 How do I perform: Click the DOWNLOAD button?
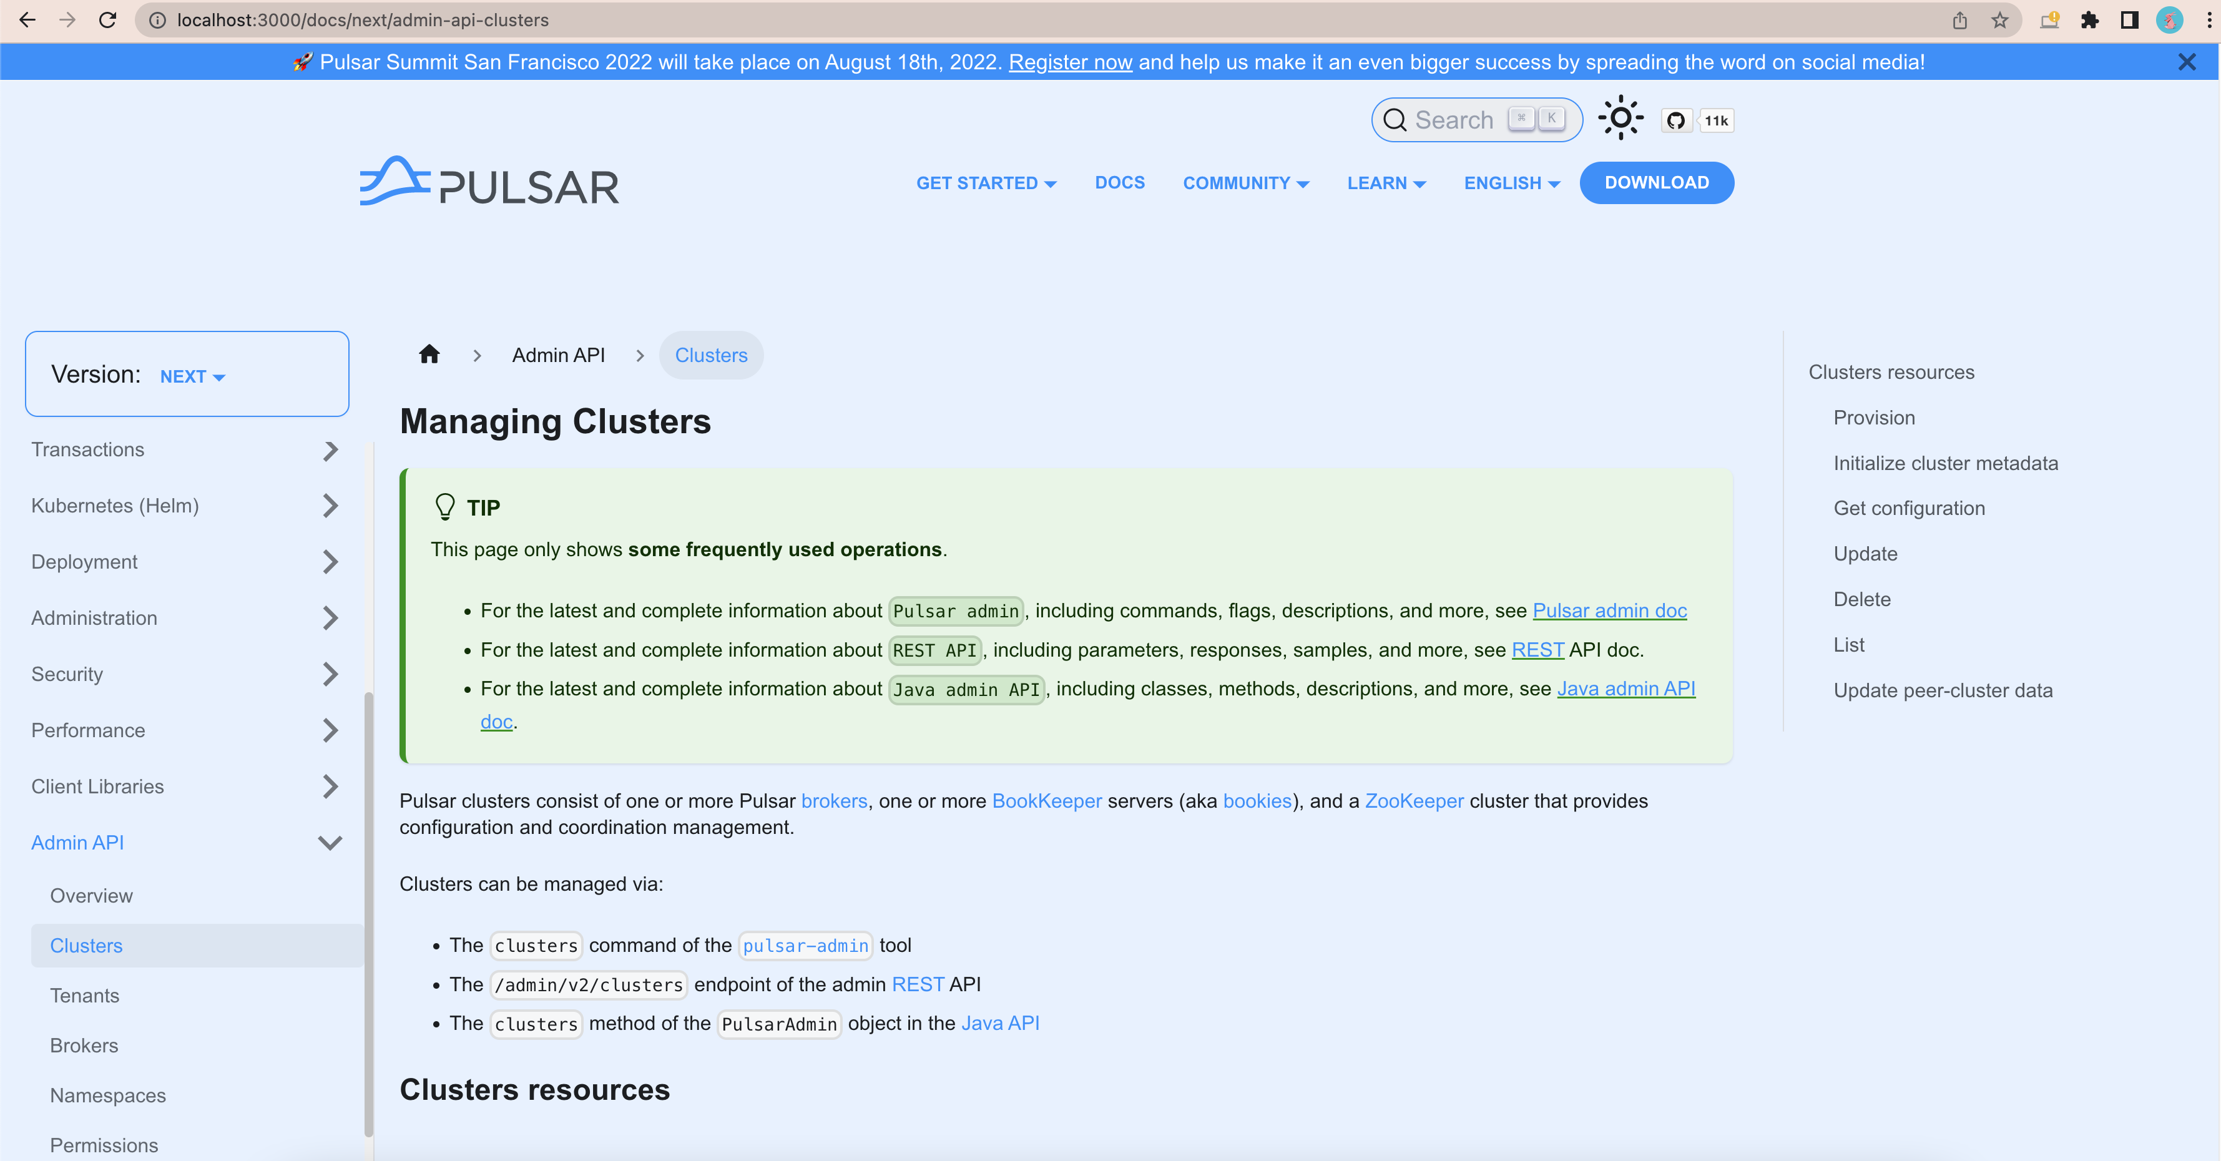tap(1656, 183)
